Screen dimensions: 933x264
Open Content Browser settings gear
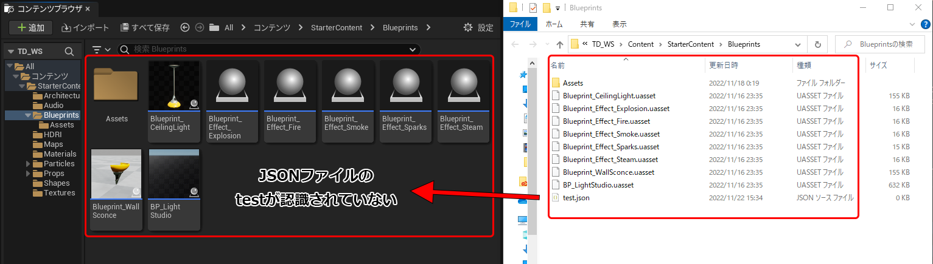click(467, 28)
